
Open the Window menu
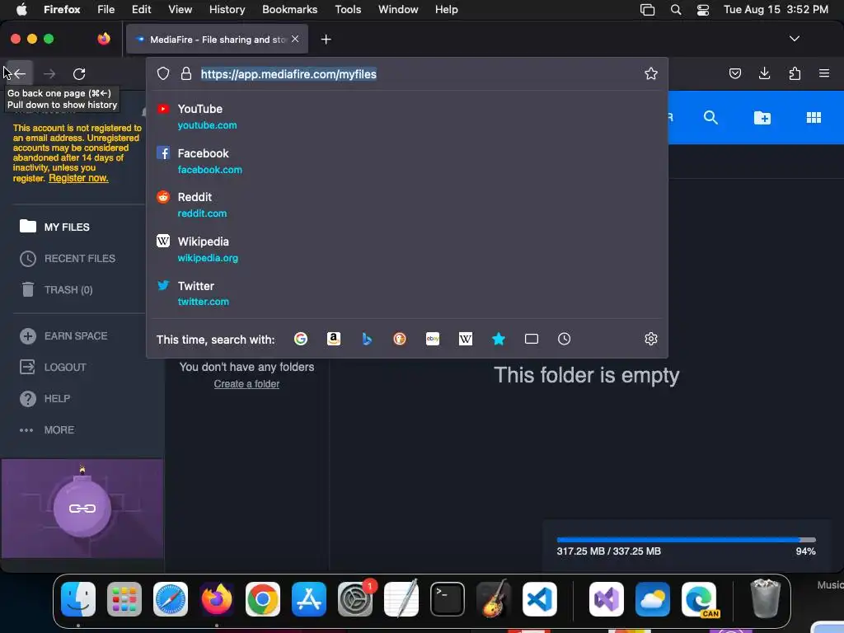click(x=398, y=10)
